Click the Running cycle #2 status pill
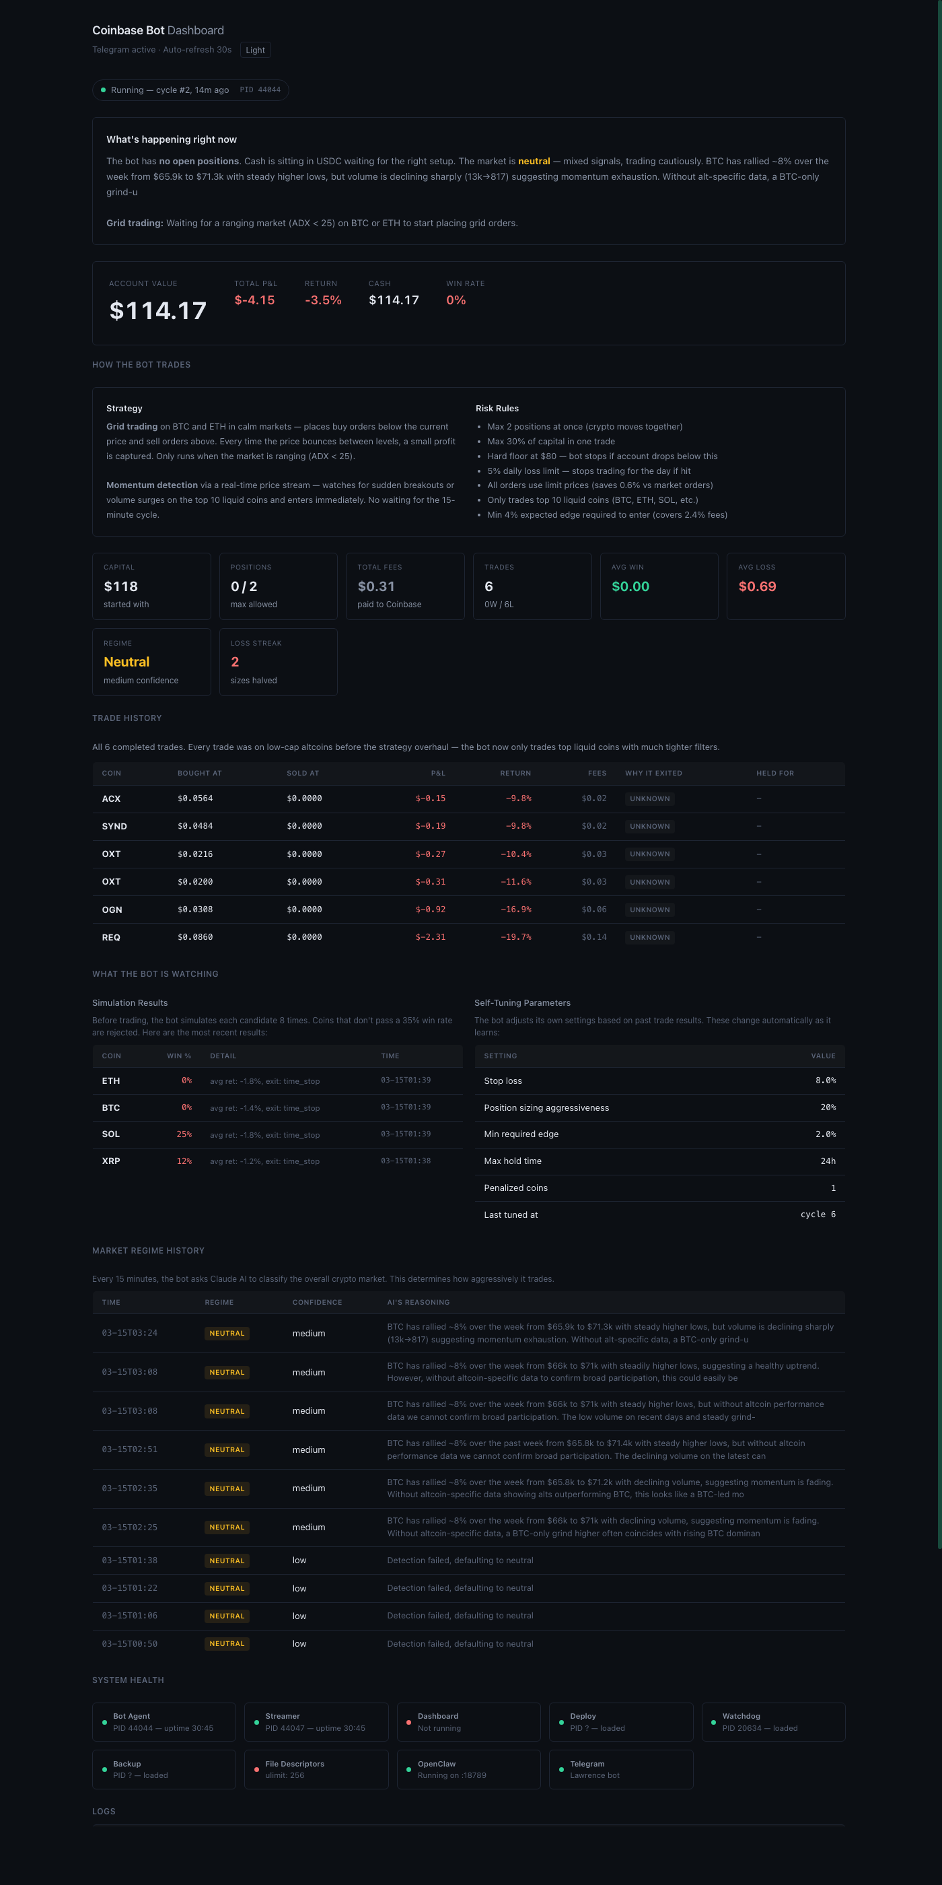The image size is (942, 1885). (190, 90)
